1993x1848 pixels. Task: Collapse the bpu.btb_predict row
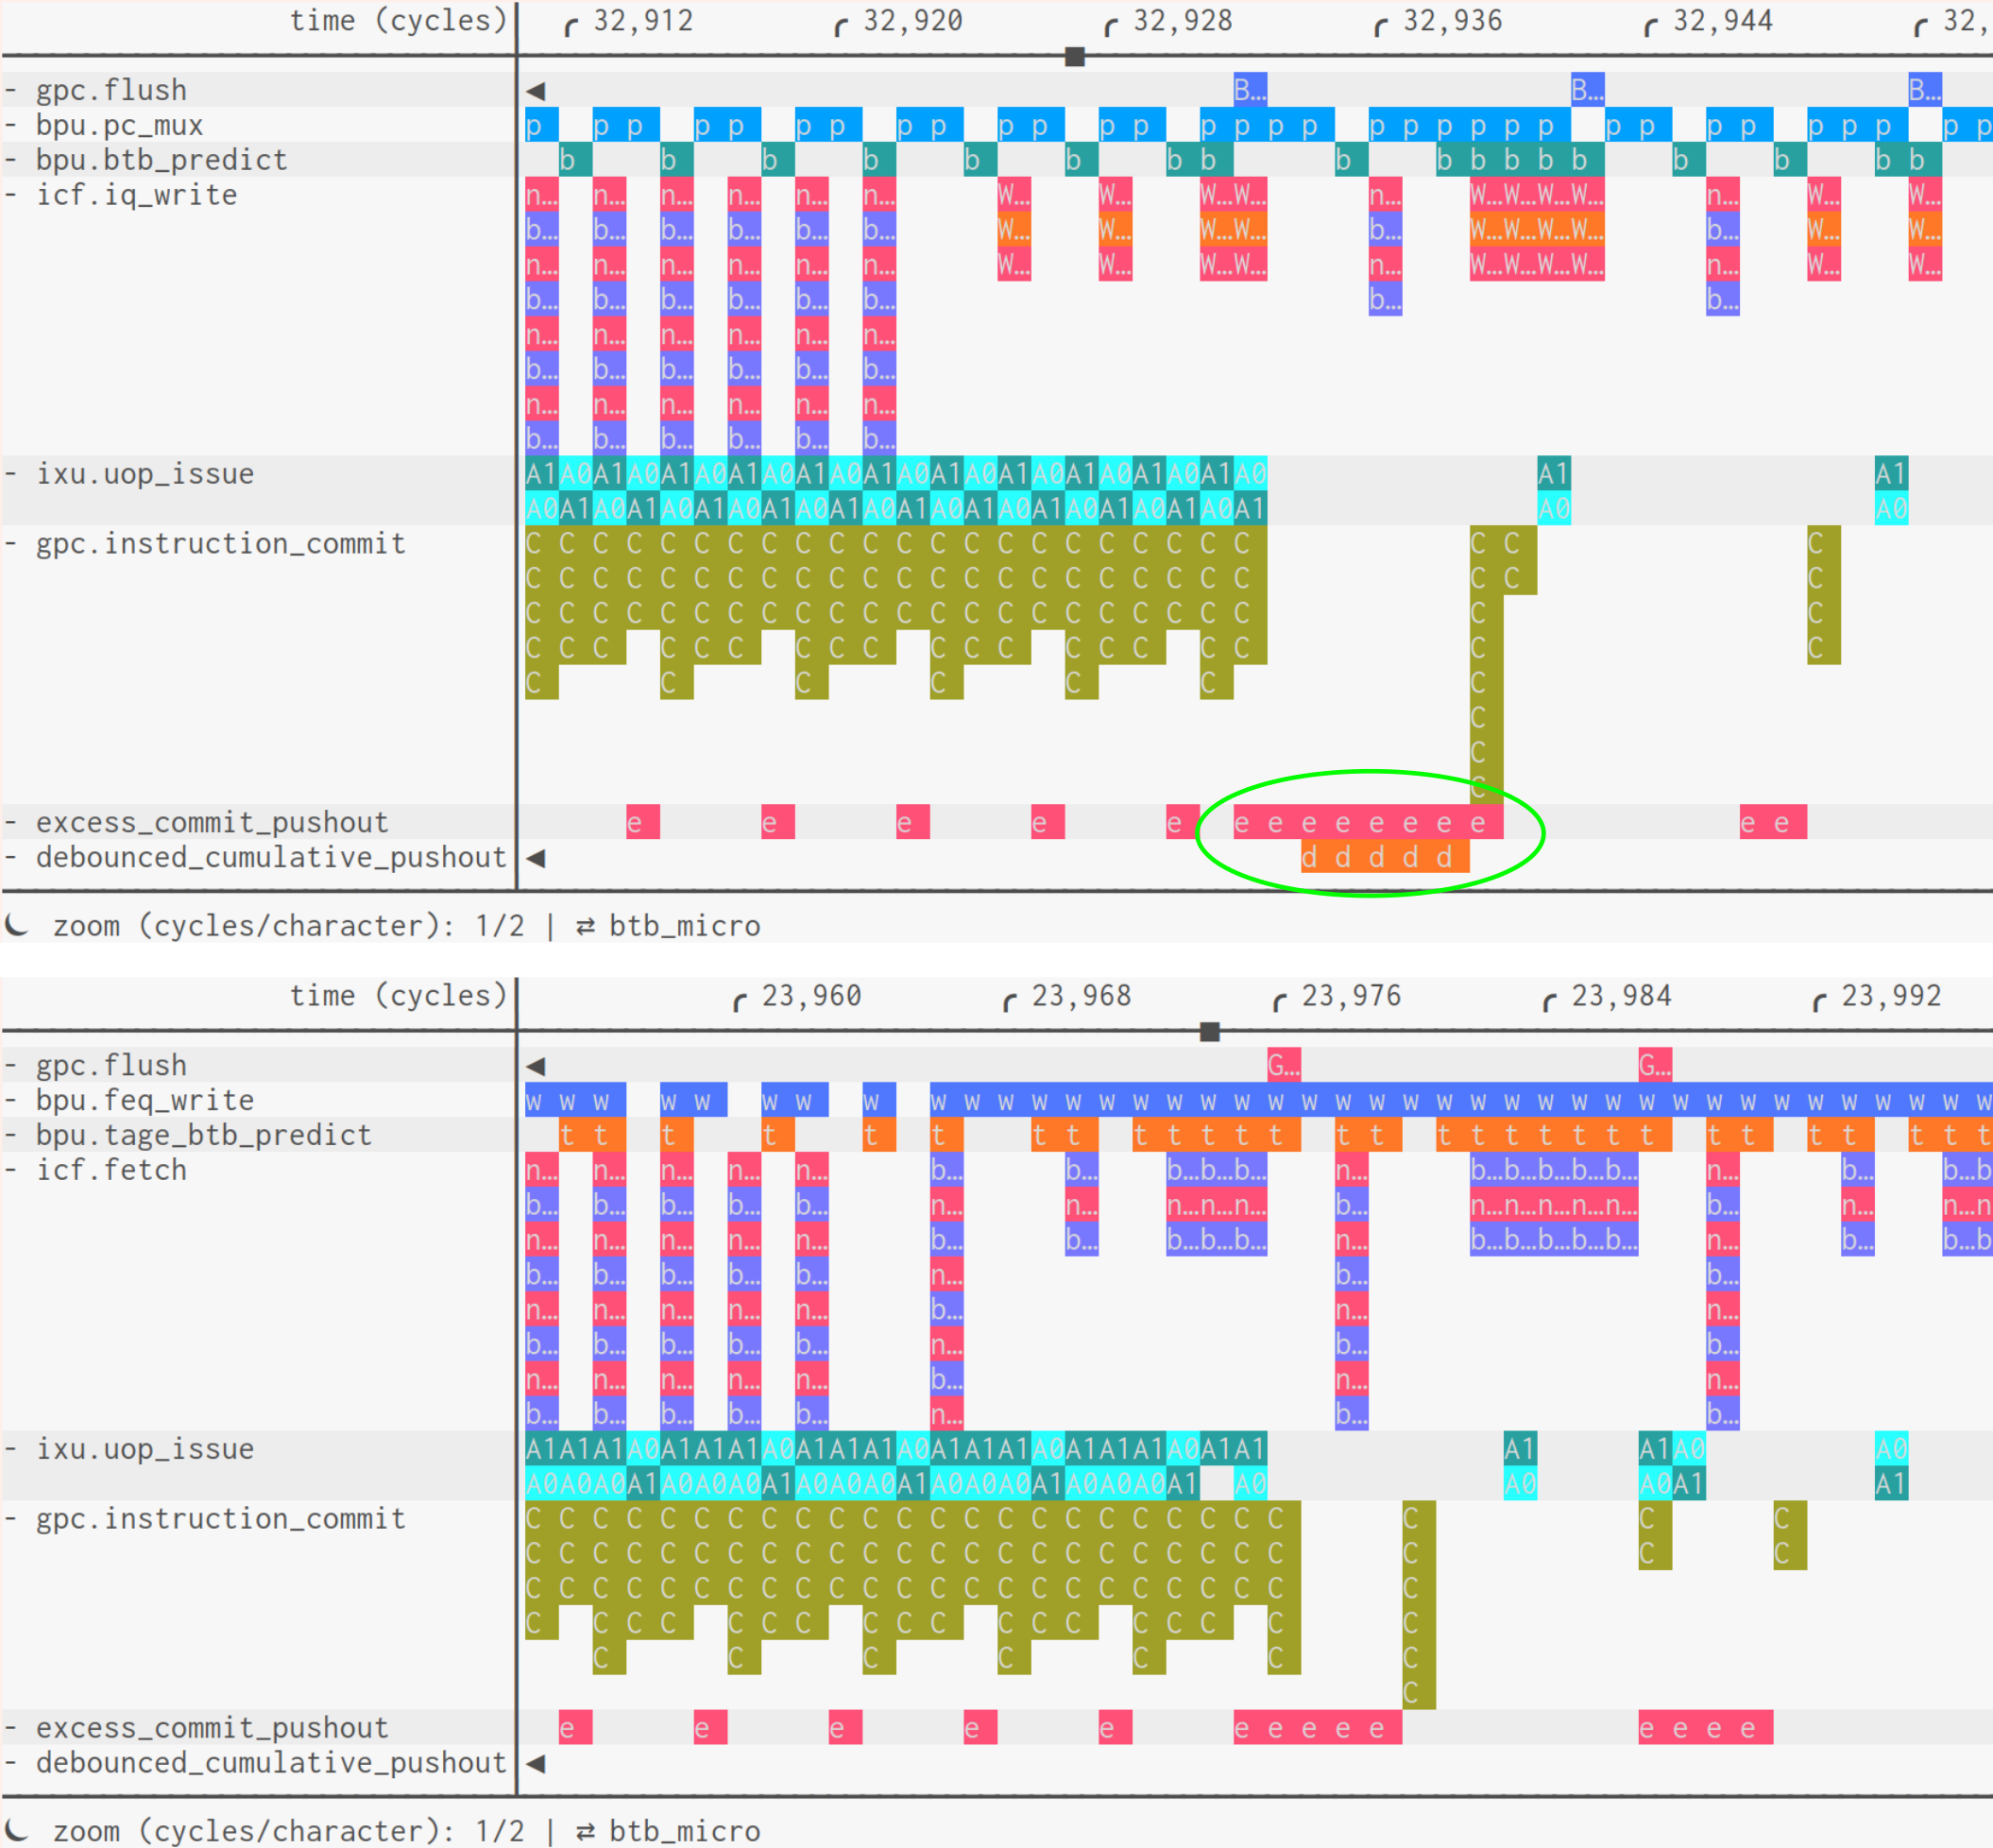pos(10,160)
